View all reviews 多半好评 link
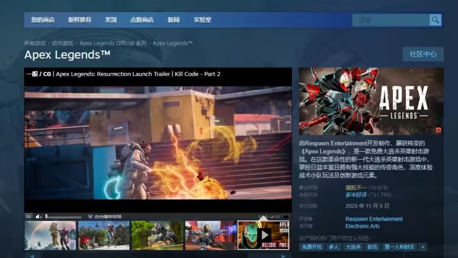458x258 pixels. pos(355,195)
